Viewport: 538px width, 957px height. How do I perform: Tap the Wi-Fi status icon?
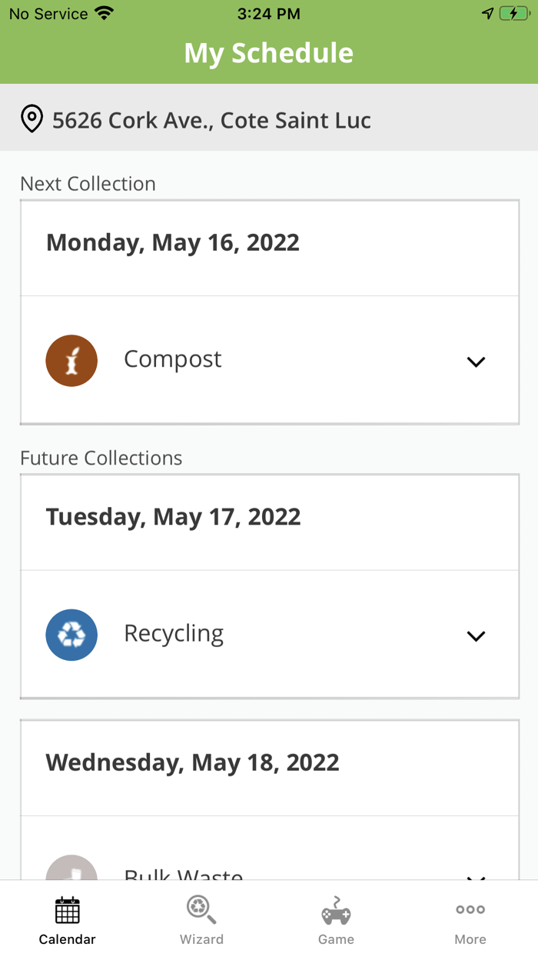pyautogui.click(x=104, y=13)
